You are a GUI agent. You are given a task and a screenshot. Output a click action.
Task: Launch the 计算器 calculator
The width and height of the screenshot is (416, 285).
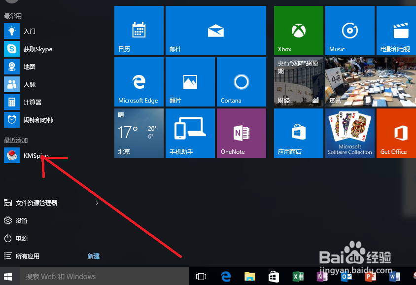click(x=52, y=102)
